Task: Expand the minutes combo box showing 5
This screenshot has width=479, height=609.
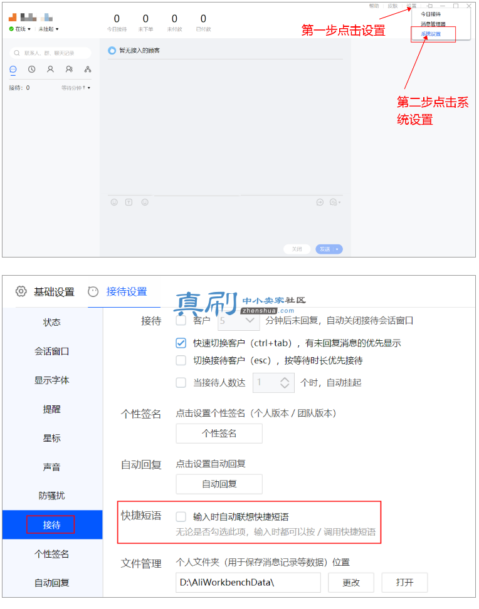Action: coord(238,321)
